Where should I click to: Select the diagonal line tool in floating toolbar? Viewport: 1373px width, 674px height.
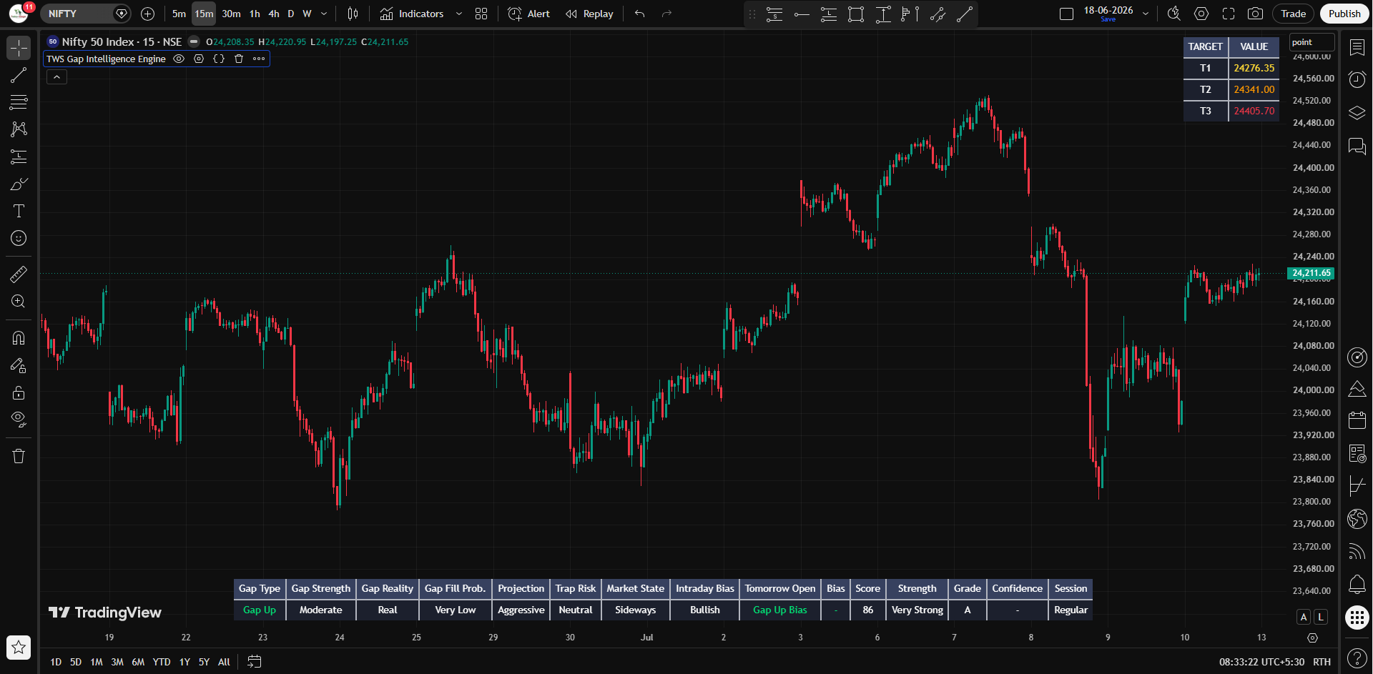(965, 14)
